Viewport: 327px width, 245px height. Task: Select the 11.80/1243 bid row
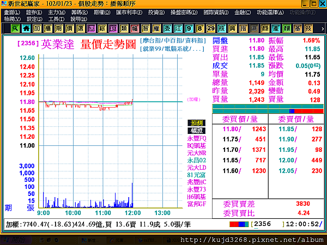240,129
